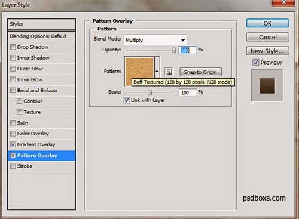Select the Pattern Overlay style label

pos(37,155)
